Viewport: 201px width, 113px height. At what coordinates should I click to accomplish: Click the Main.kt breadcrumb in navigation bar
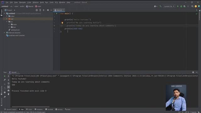[30, 6]
